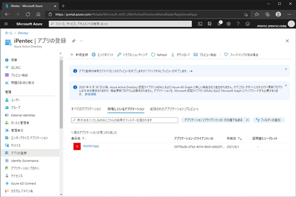Click iPentec breadcrumb link
The height and width of the screenshot is (197, 296).
23,33
